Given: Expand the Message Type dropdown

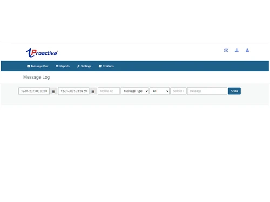Looking at the screenshot, I should click(134, 91).
